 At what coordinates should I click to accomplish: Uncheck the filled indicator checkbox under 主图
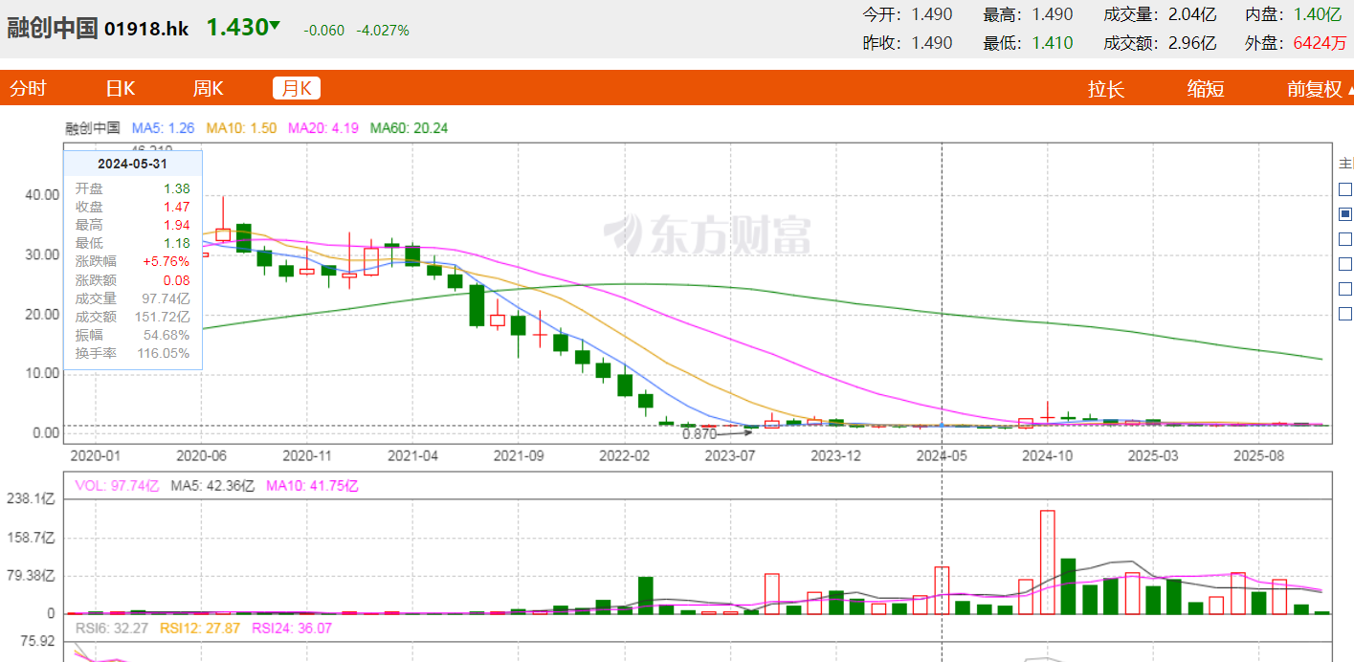pos(1345,214)
